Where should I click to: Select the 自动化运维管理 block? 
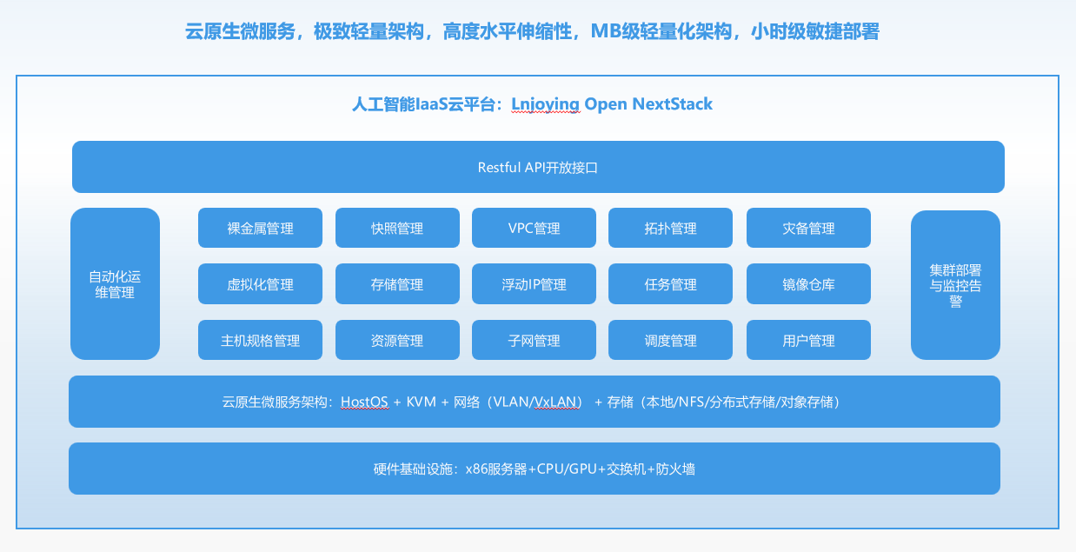pyautogui.click(x=115, y=283)
